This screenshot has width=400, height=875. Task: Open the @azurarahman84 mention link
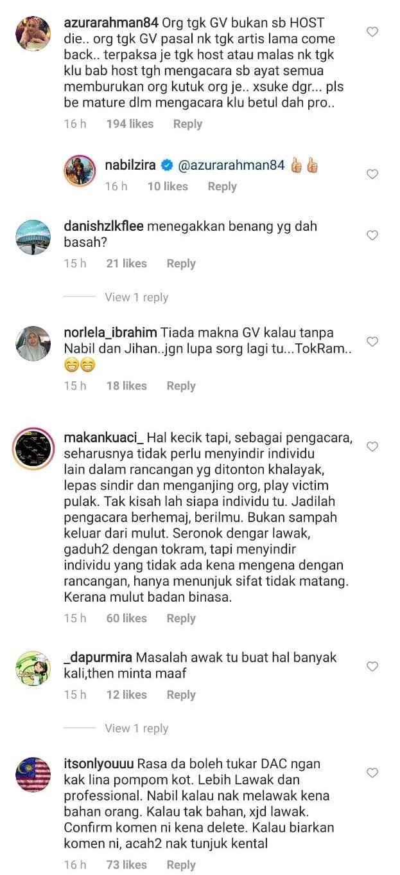click(x=231, y=165)
